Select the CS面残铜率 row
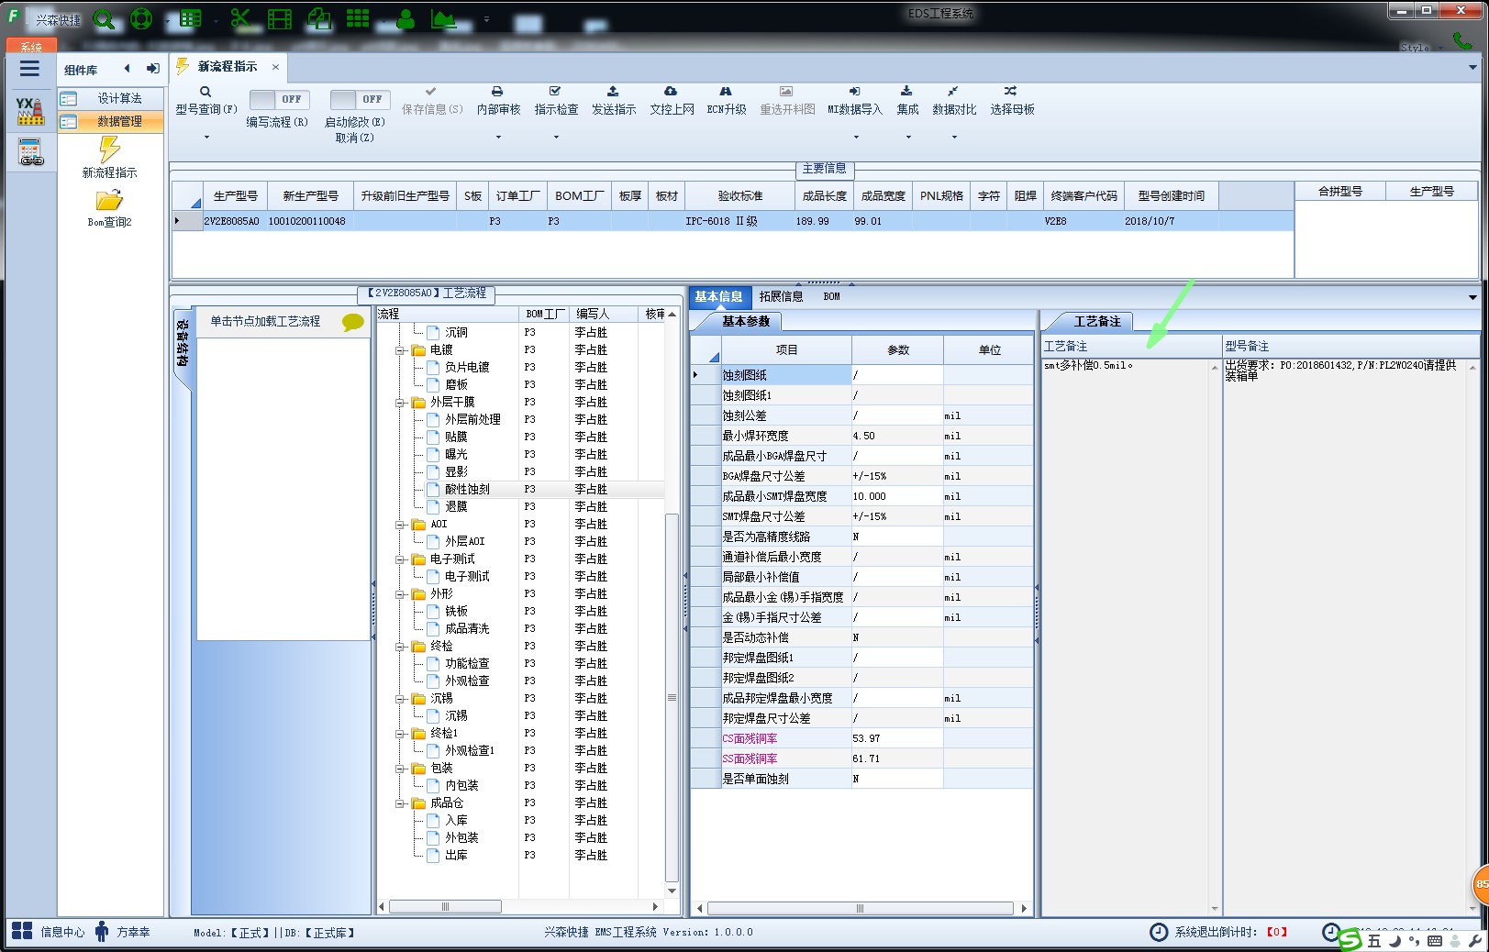 coord(861,738)
